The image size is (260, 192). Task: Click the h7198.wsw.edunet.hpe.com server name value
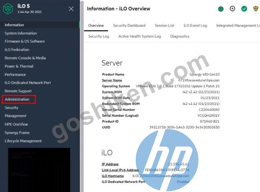(199, 80)
